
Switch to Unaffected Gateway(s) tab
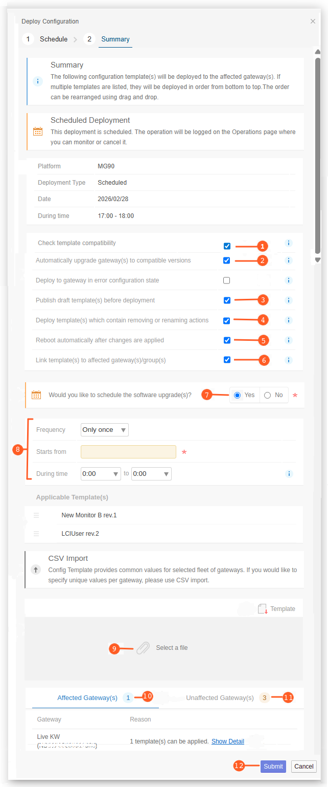coord(220,698)
